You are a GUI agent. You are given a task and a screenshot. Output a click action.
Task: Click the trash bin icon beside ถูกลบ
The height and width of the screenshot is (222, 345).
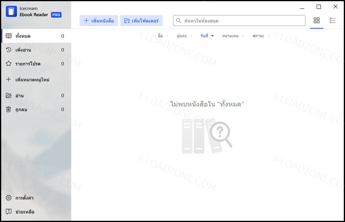point(8,109)
